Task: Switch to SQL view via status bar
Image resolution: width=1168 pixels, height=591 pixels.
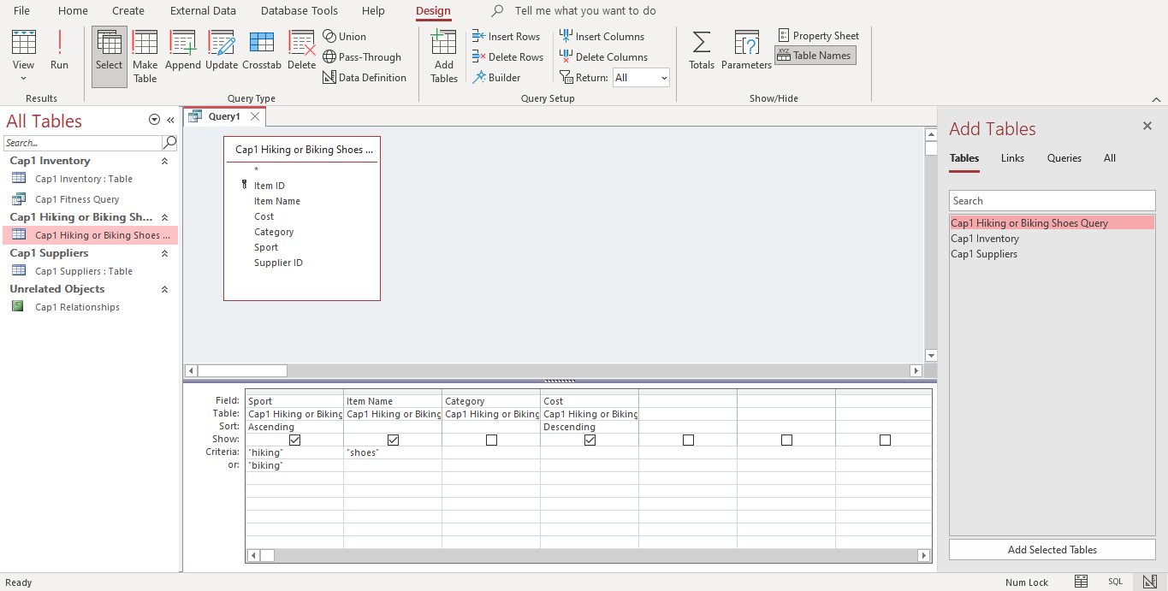Action: click(1115, 582)
